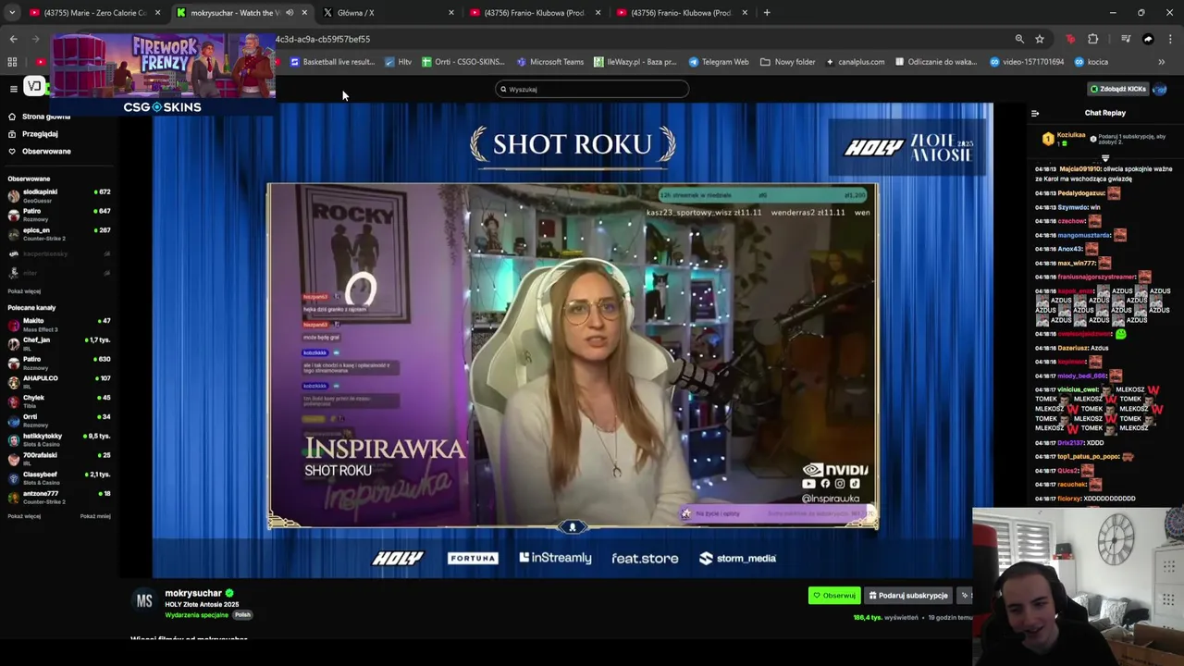The image size is (1184, 666).
Task: Open Przeglądaj in the sidebar
Action: (33, 134)
